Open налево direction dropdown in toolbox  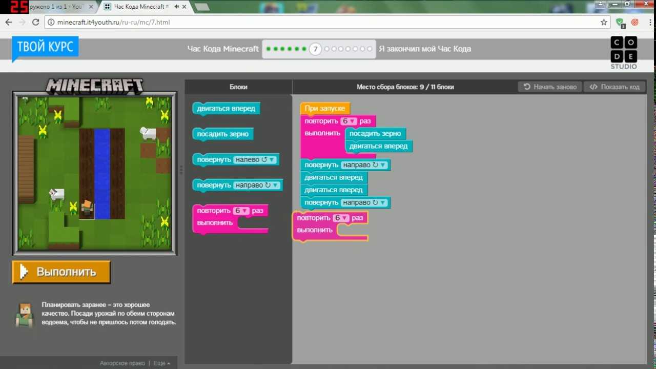point(255,159)
